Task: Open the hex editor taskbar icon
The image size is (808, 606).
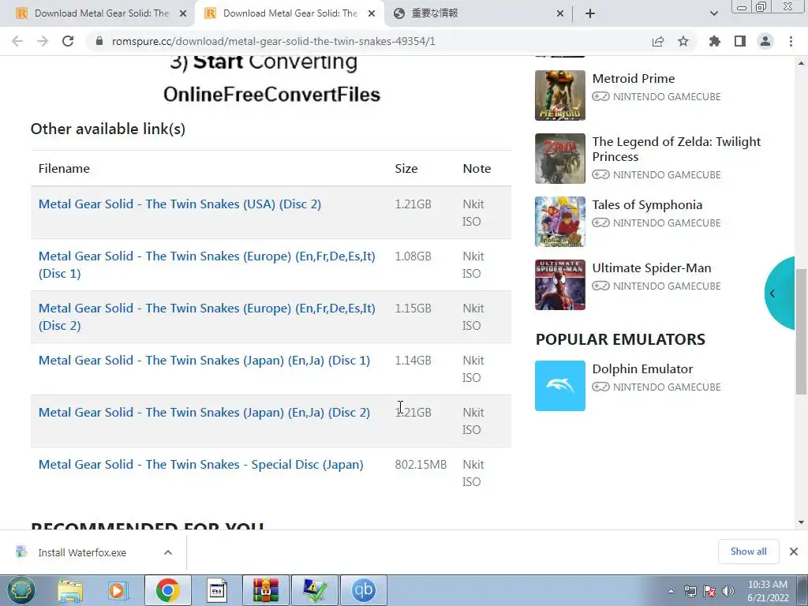Action: 217,590
